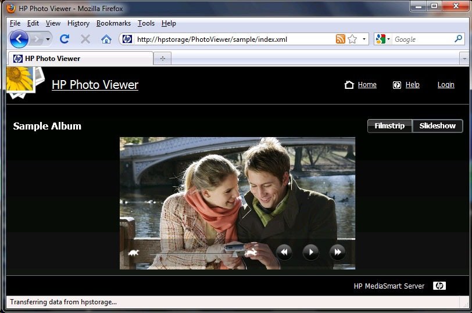Select the HP Photo Viewer tab
This screenshot has width=472, height=313.
coord(81,58)
